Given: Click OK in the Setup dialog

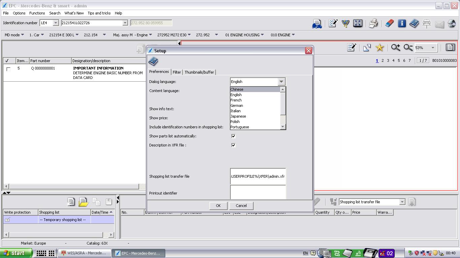Looking at the screenshot, I should point(218,206).
